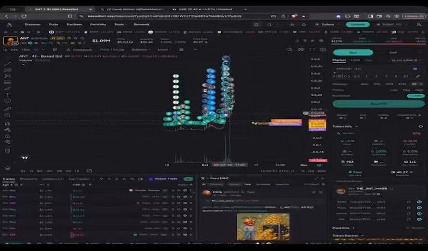Toggle log scale on chart
Viewport: 428px width, 251px height.
coord(311,171)
